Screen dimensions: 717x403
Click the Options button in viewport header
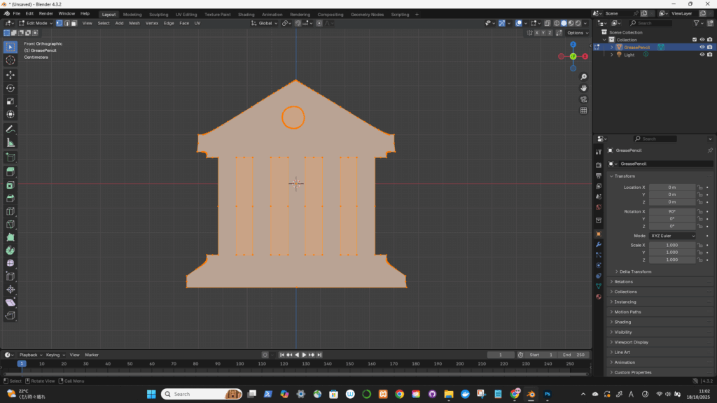pyautogui.click(x=576, y=33)
